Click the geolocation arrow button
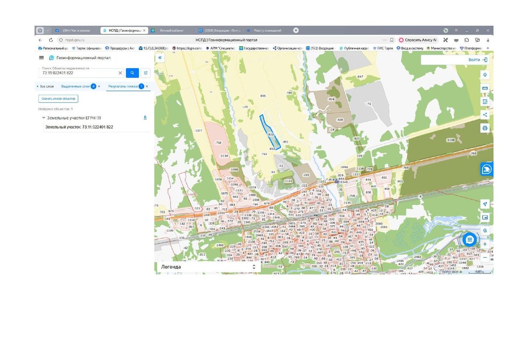 point(485,204)
